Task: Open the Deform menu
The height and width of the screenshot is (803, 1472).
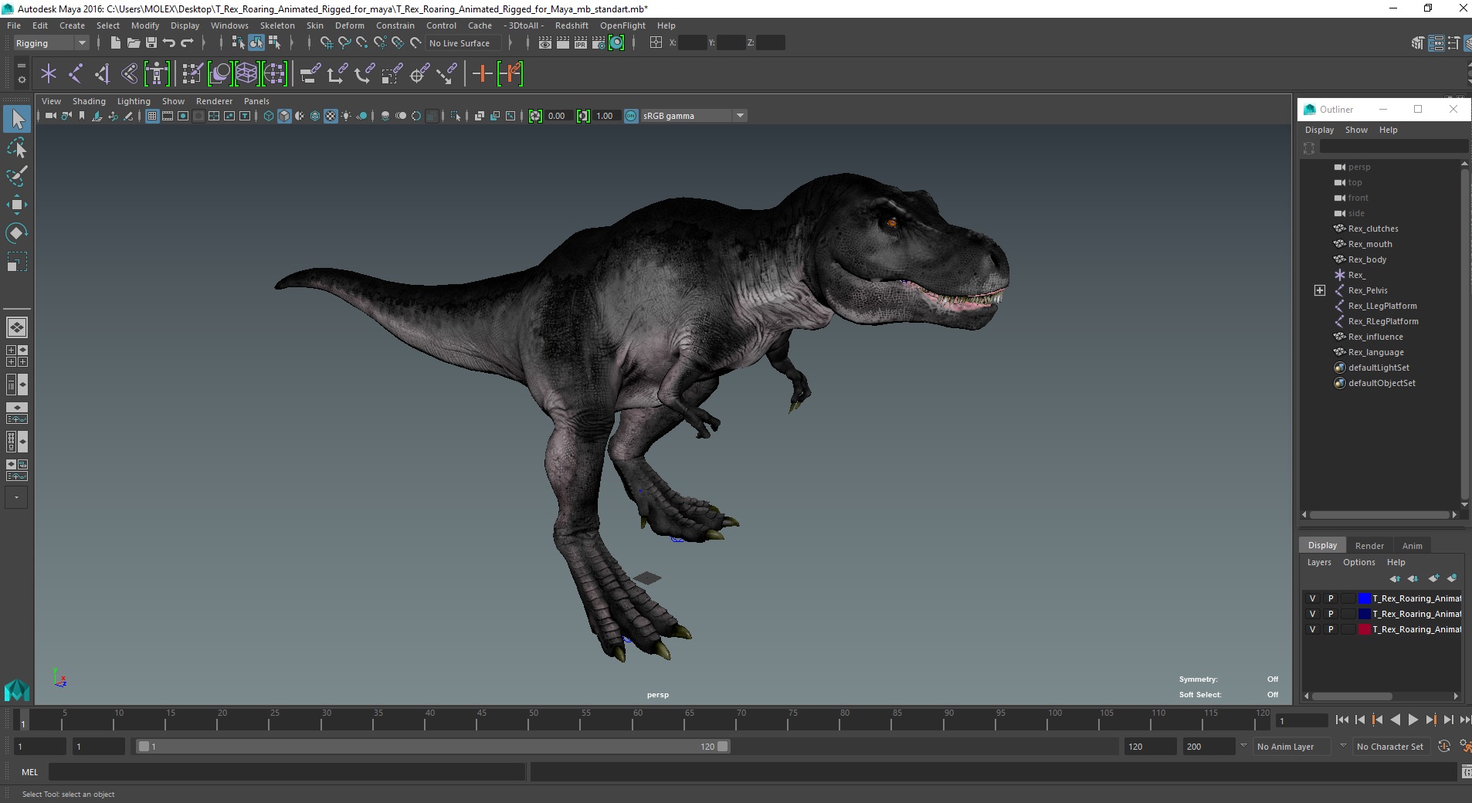Action: pyautogui.click(x=349, y=25)
